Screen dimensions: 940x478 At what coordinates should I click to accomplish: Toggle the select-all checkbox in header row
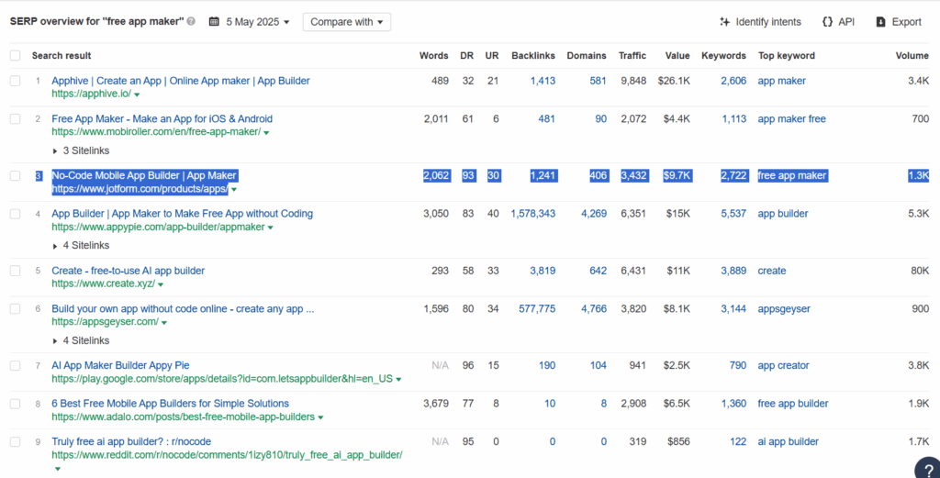pyautogui.click(x=15, y=56)
